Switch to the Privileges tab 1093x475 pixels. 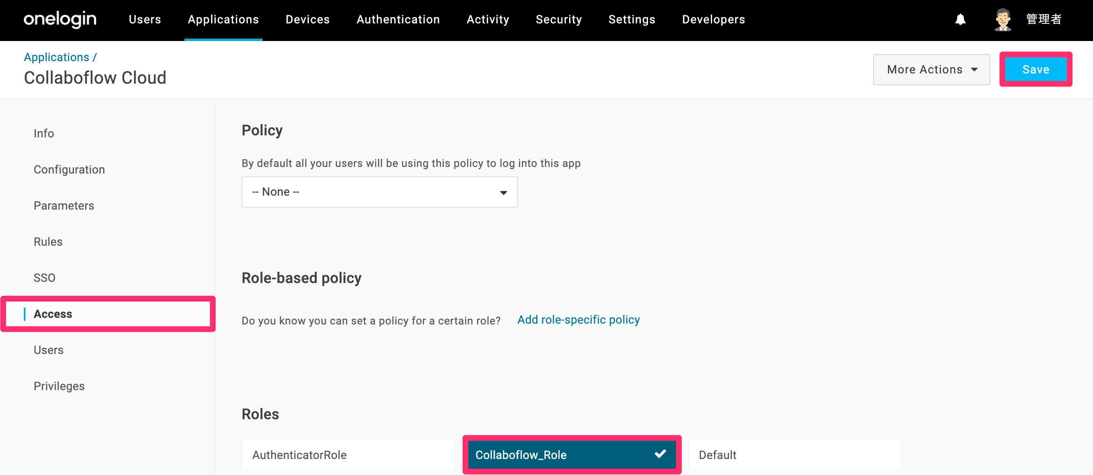(59, 386)
